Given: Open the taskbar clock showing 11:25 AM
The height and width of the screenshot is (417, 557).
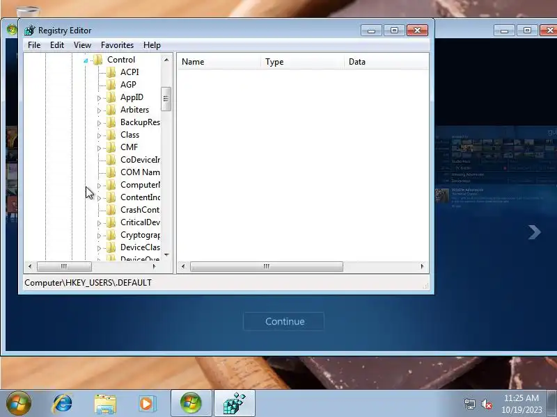Looking at the screenshot, I should [x=521, y=404].
